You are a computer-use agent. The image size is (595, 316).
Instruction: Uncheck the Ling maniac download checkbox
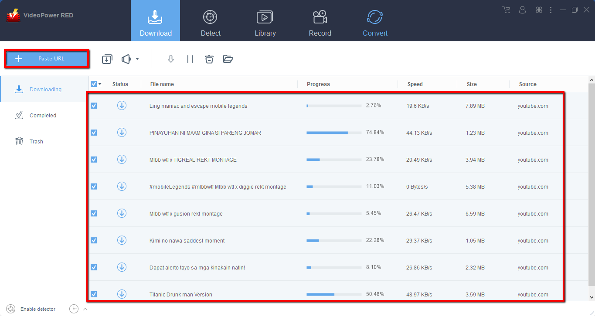point(94,106)
